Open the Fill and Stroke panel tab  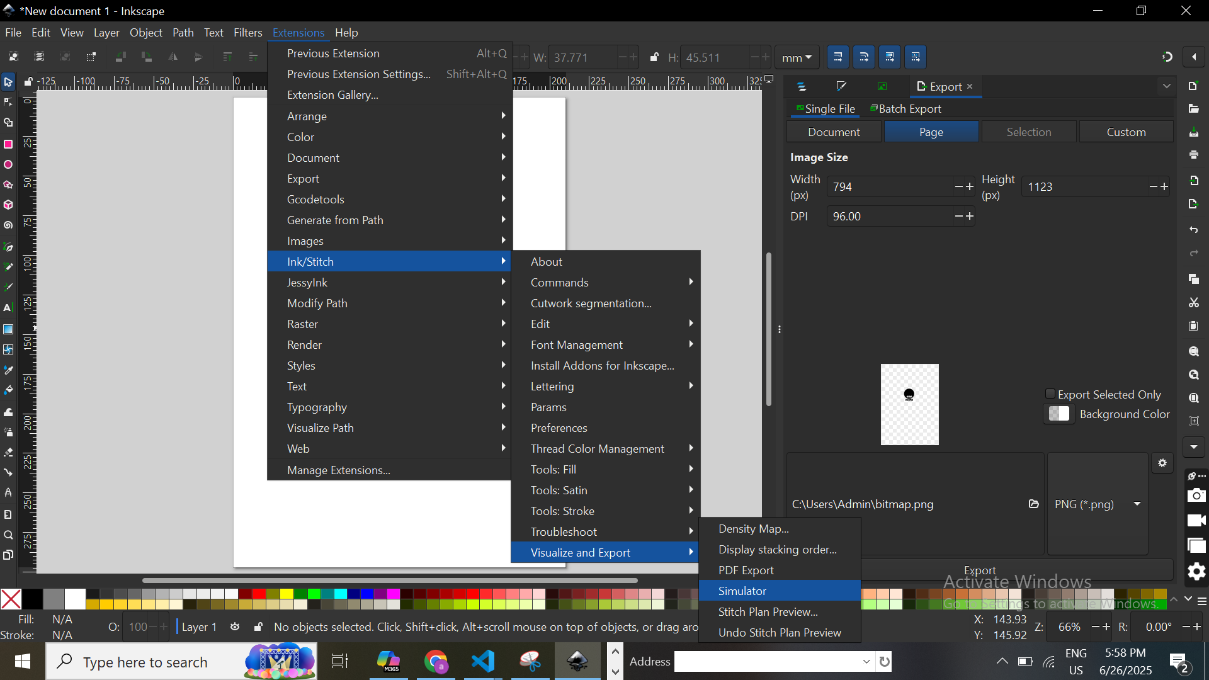point(841,87)
